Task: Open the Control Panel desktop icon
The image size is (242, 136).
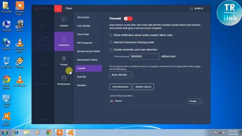Action: (6, 101)
